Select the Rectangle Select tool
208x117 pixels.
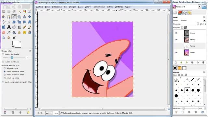pyautogui.click(x=4, y=12)
